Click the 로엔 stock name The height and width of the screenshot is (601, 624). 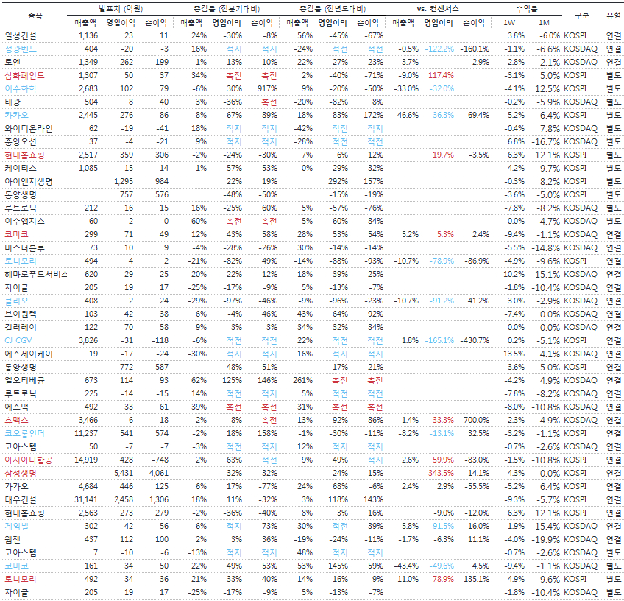click(x=13, y=62)
